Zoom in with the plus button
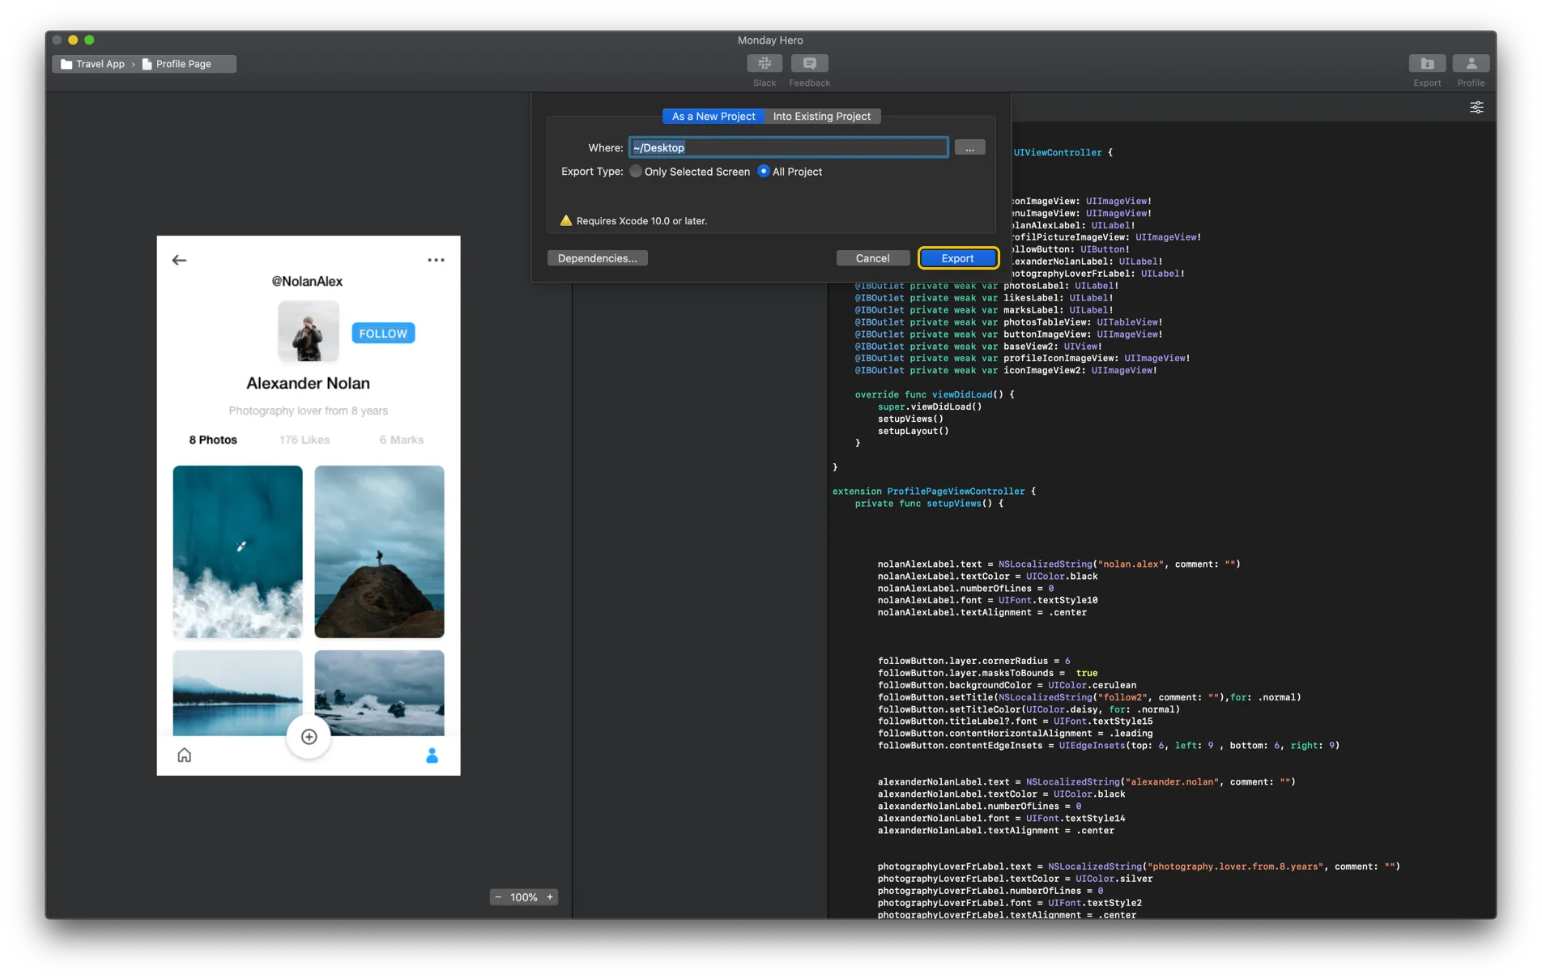The image size is (1542, 979). (550, 897)
